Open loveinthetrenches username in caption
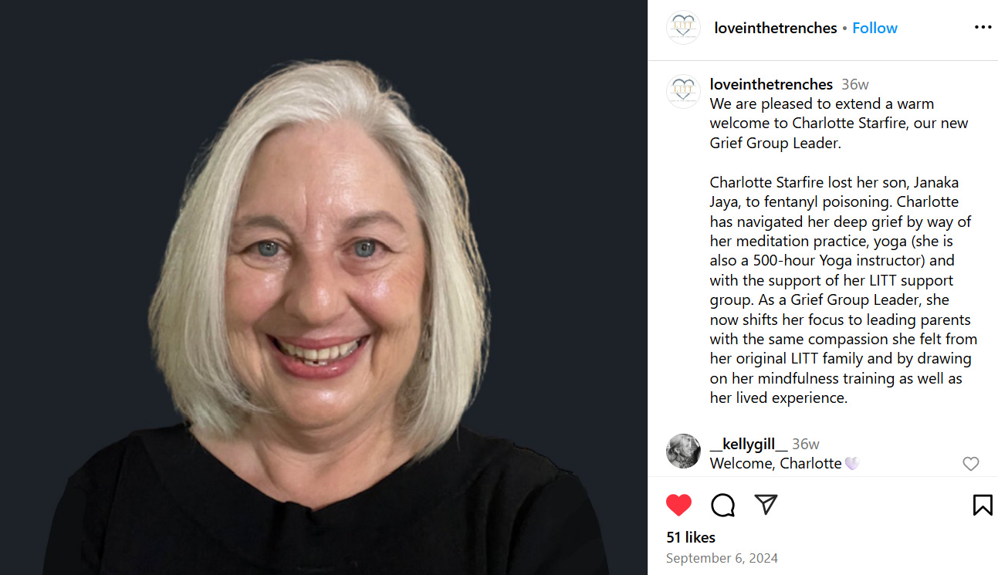998x575 pixels. click(771, 84)
